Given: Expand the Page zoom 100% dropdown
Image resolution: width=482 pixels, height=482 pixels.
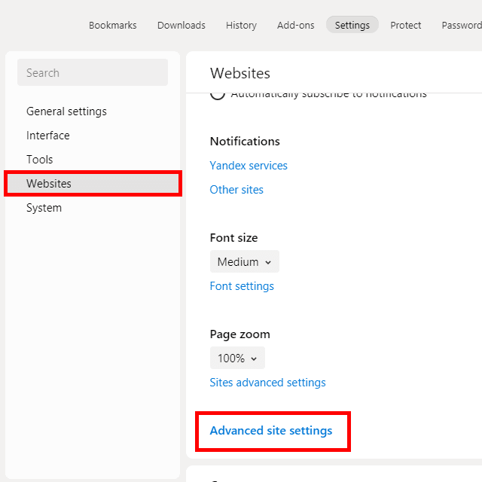Looking at the screenshot, I should pyautogui.click(x=237, y=358).
